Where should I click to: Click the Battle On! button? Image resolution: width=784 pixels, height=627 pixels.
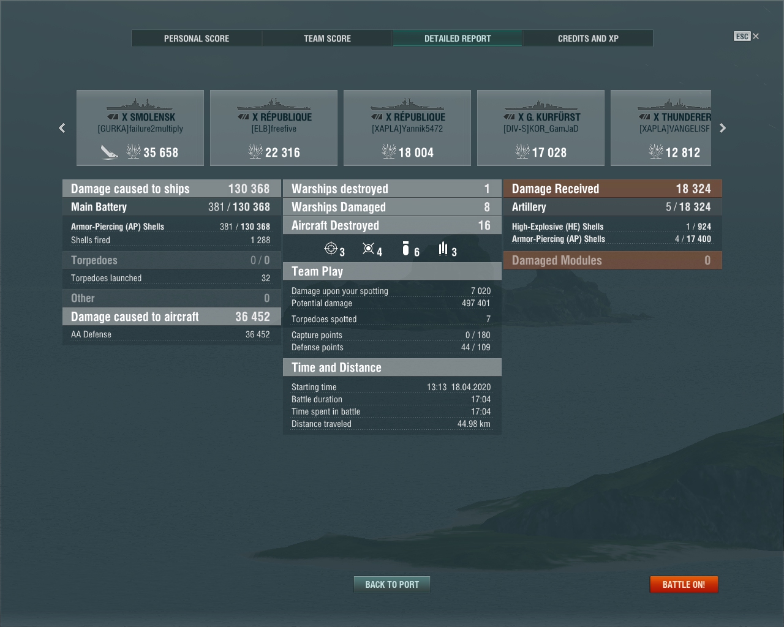(684, 585)
